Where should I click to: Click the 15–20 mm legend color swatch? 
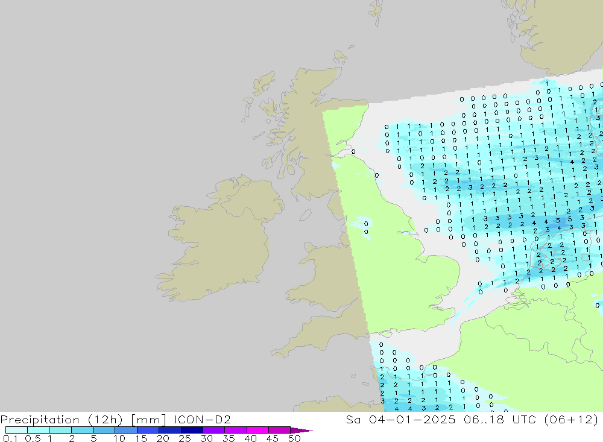click(x=148, y=430)
